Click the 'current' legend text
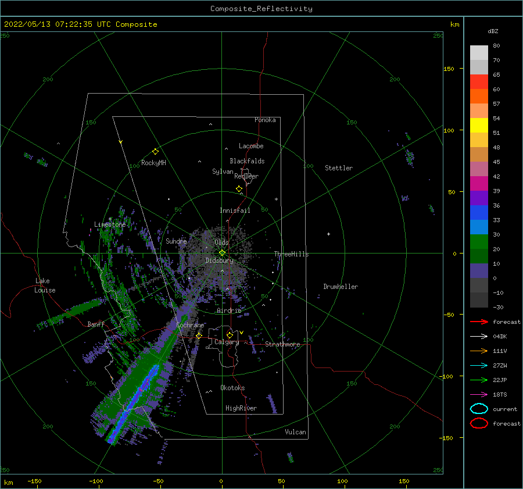This screenshot has height=489, width=523. click(504, 409)
